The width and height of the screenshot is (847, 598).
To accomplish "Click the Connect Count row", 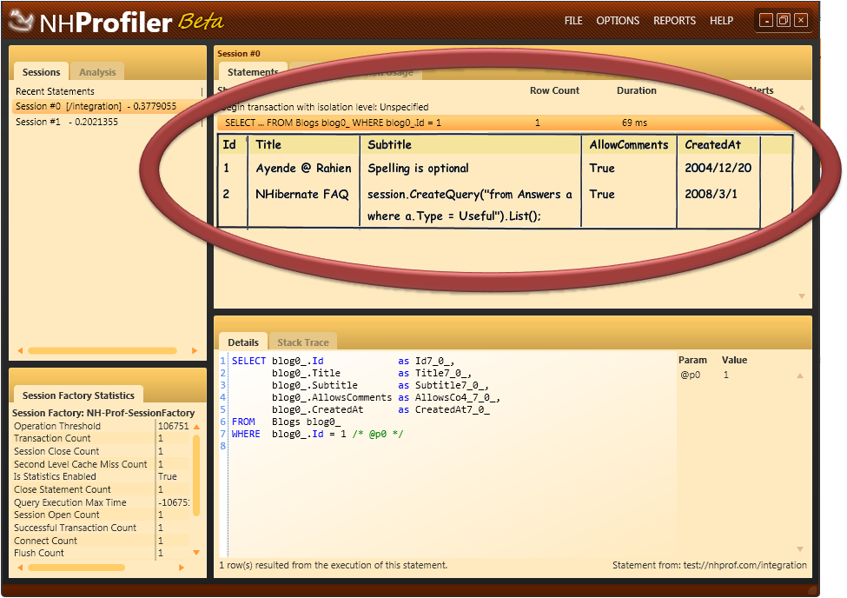I will [102, 541].
